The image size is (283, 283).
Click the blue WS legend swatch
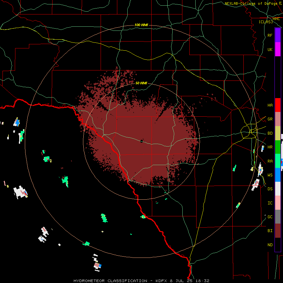pyautogui.click(x=278, y=175)
